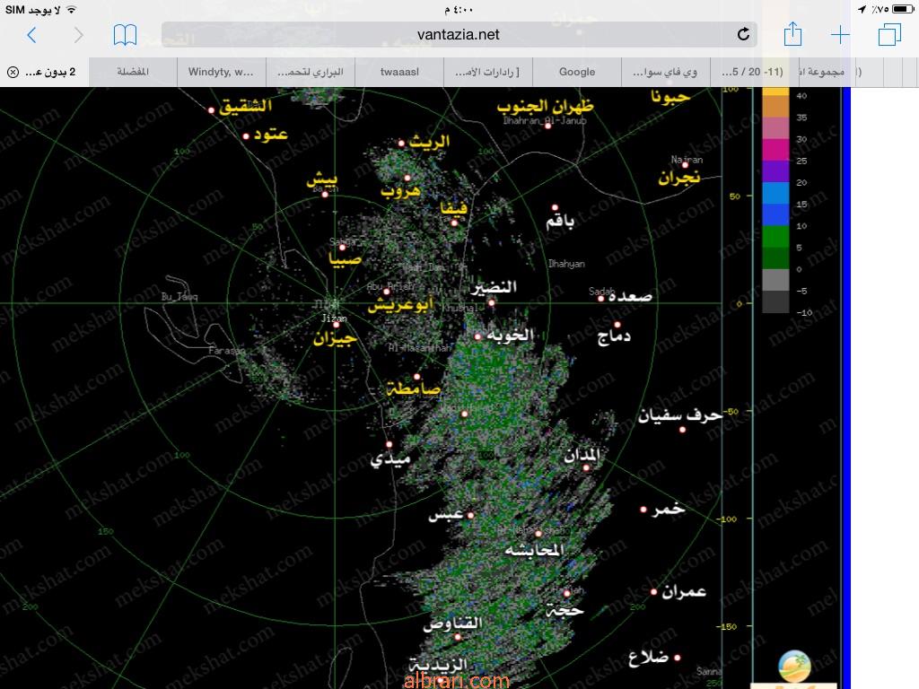Open the bookmarks book icon

(x=125, y=35)
